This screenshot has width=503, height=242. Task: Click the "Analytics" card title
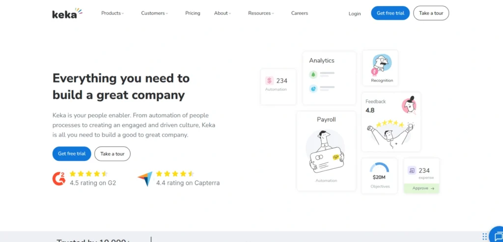coord(321,60)
